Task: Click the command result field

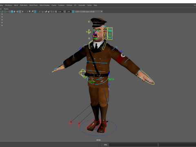Action: point(178,145)
